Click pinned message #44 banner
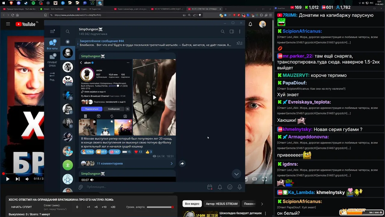Image resolution: width=385 pixels, height=217 pixels. 156,43
